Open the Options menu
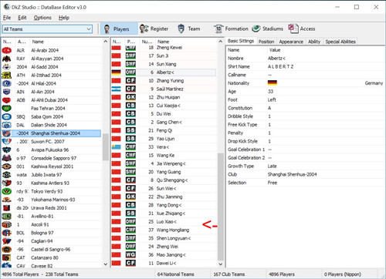386x279 pixels. coord(42,18)
